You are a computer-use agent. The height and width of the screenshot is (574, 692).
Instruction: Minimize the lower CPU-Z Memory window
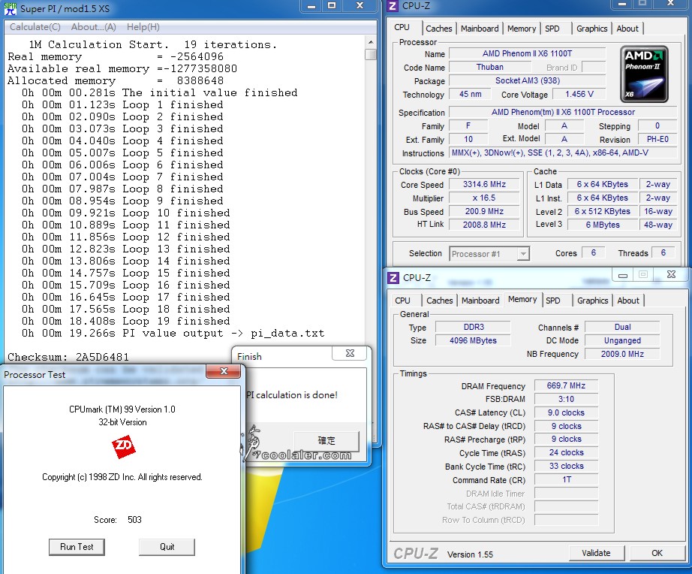click(623, 274)
